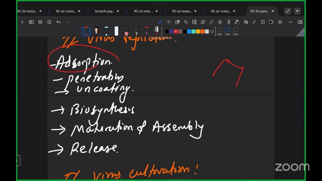Image resolution: width=322 pixels, height=181 pixels.
Task: Select the pink eraser tool
Action: [x=127, y=31]
